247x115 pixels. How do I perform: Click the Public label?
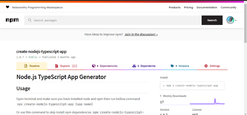33,57
